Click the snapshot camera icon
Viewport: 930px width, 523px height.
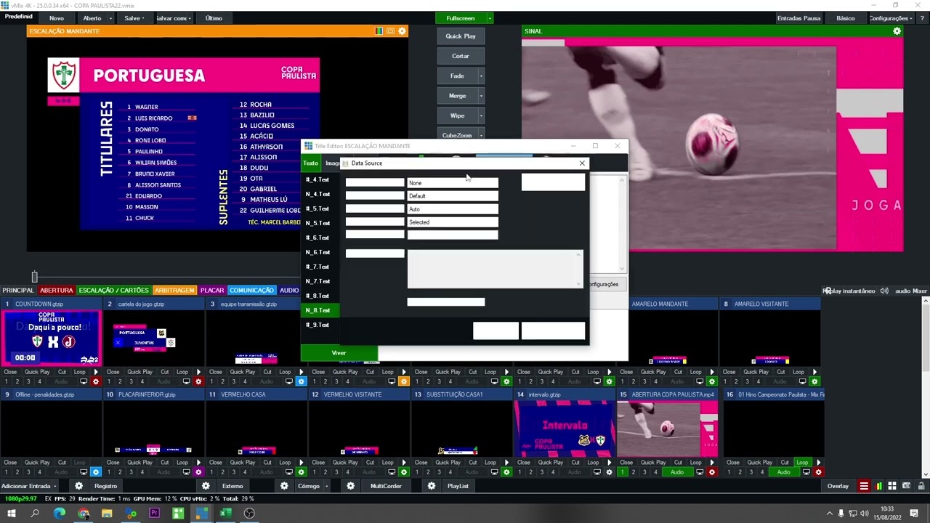906,486
